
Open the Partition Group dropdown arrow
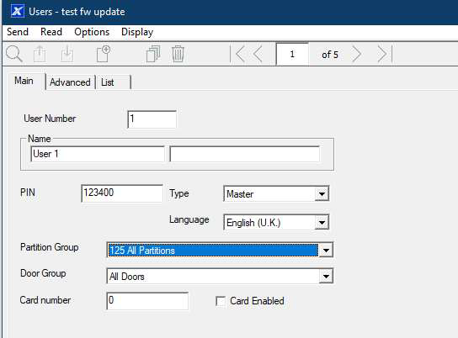click(x=326, y=251)
